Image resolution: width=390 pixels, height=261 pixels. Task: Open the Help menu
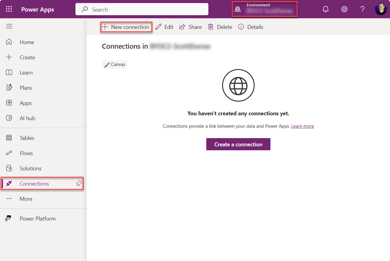pyautogui.click(x=362, y=9)
